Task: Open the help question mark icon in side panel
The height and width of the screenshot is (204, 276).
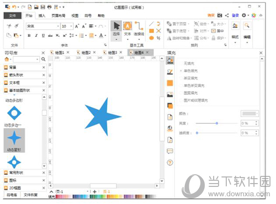Action: coord(170,163)
